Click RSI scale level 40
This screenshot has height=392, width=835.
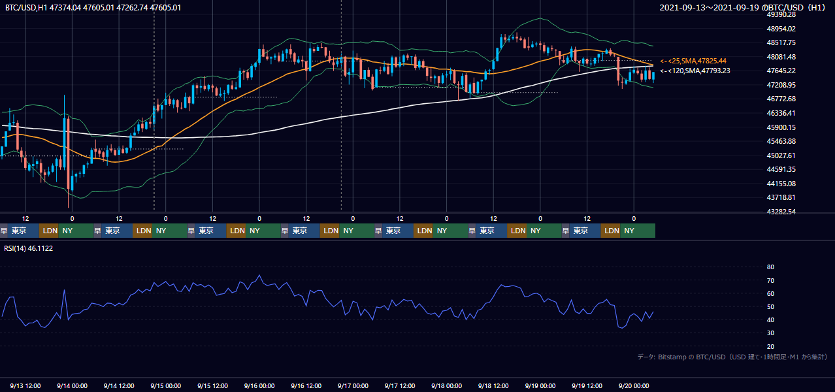[x=770, y=319]
